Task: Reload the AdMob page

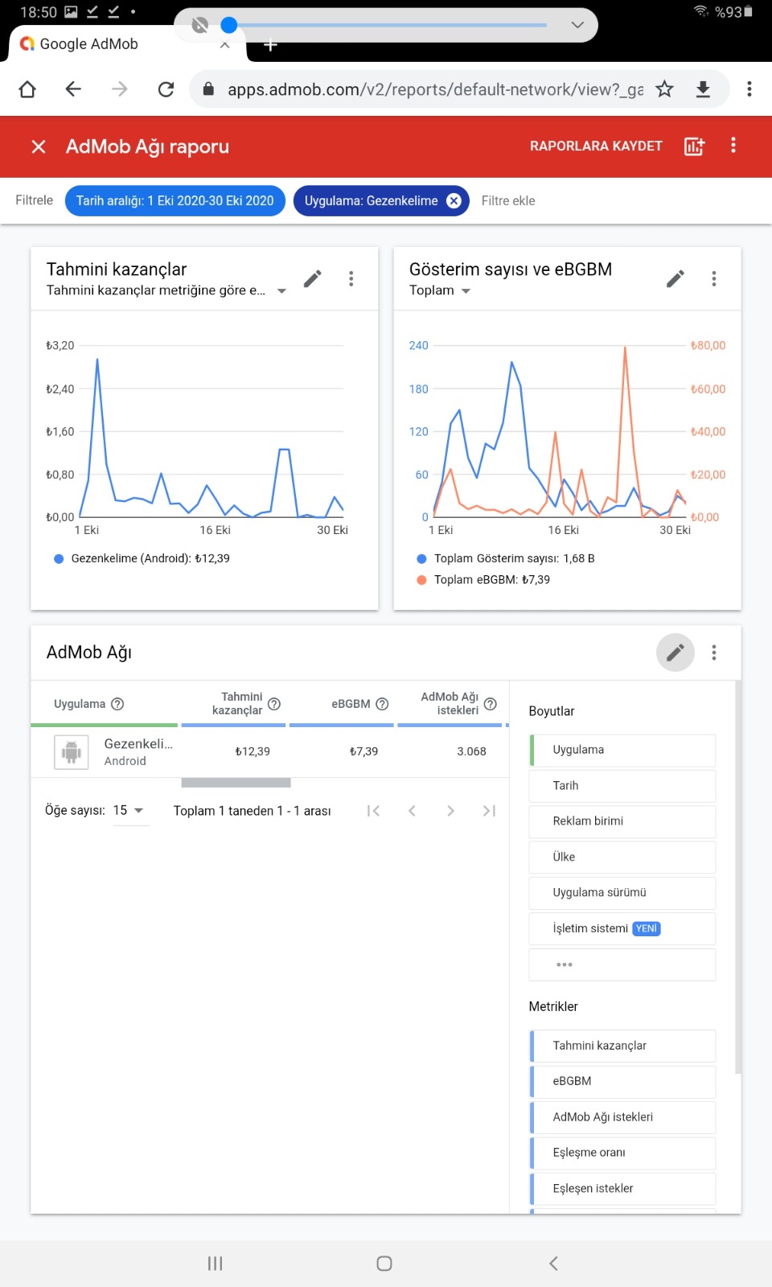Action: coord(166,89)
